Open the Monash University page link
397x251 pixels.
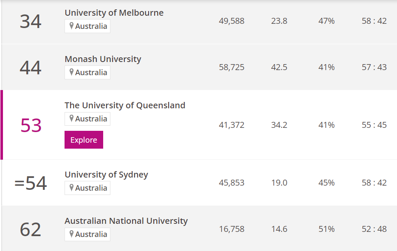pos(103,59)
